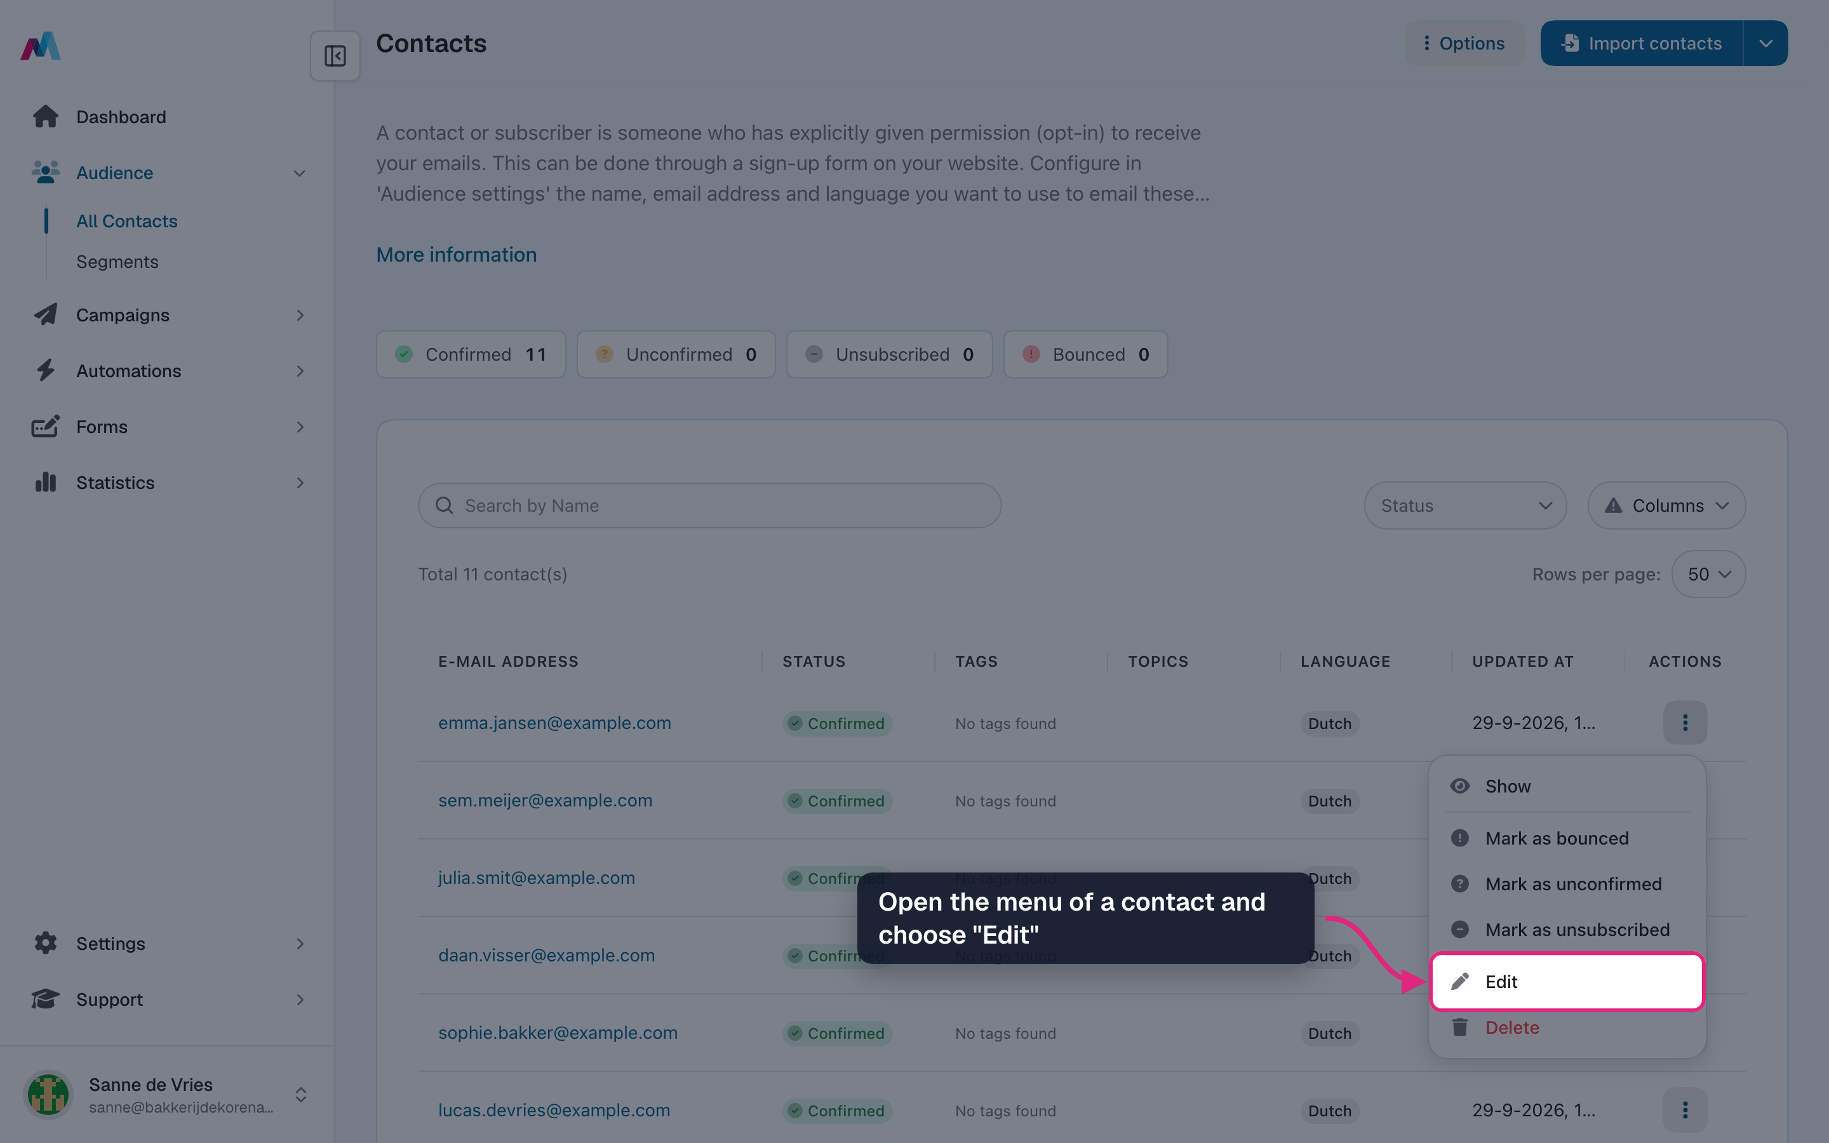Collapse the Audience section chevron
The height and width of the screenshot is (1143, 1829).
coord(299,173)
